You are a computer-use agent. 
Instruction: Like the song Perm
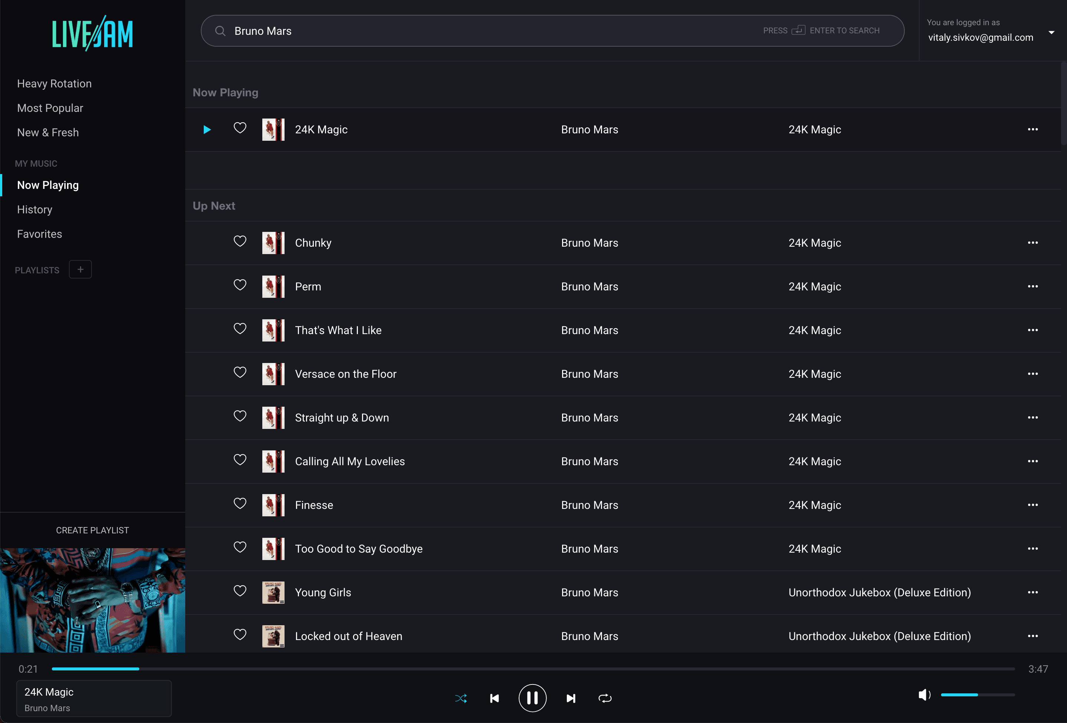click(240, 285)
